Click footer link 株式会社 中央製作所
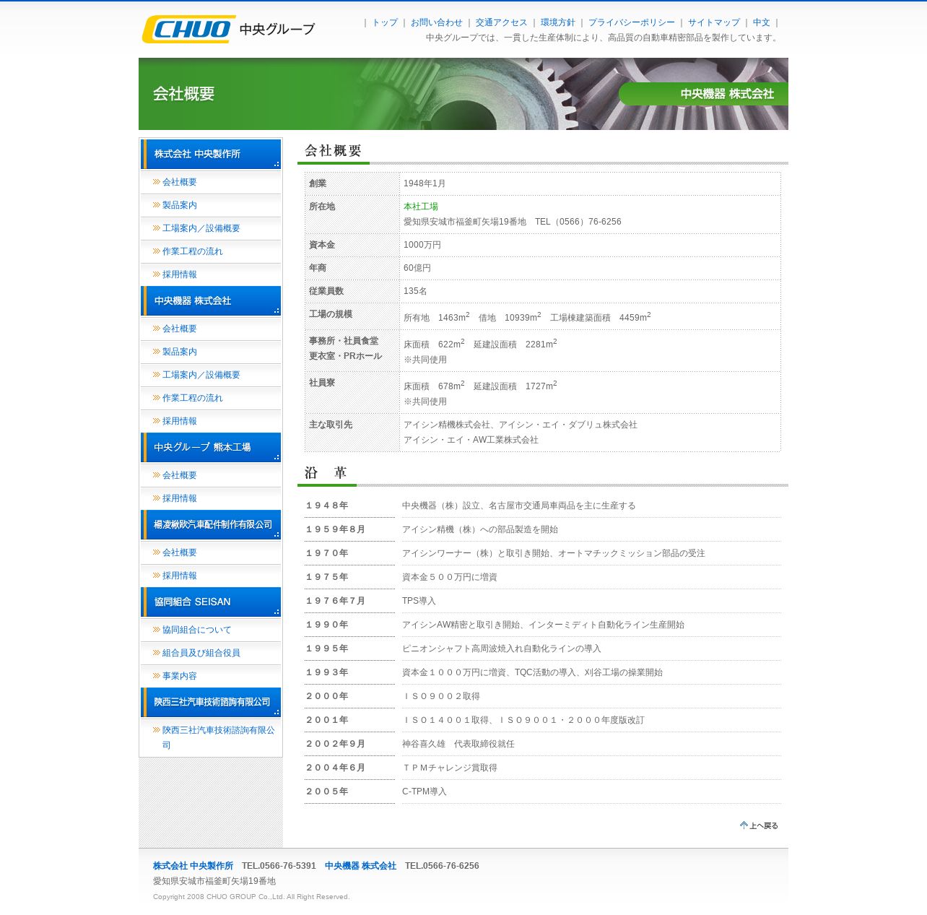This screenshot has width=927, height=915. point(193,866)
